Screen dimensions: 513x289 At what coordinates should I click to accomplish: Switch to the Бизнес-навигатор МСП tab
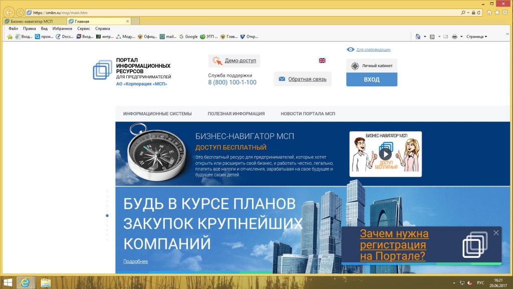pyautogui.click(x=35, y=21)
